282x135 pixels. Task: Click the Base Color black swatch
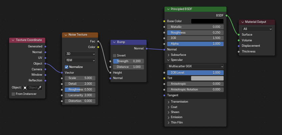tap(207, 21)
